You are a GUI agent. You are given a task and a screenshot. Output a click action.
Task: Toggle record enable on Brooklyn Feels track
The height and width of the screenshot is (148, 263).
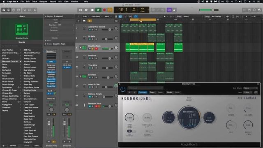(96, 49)
